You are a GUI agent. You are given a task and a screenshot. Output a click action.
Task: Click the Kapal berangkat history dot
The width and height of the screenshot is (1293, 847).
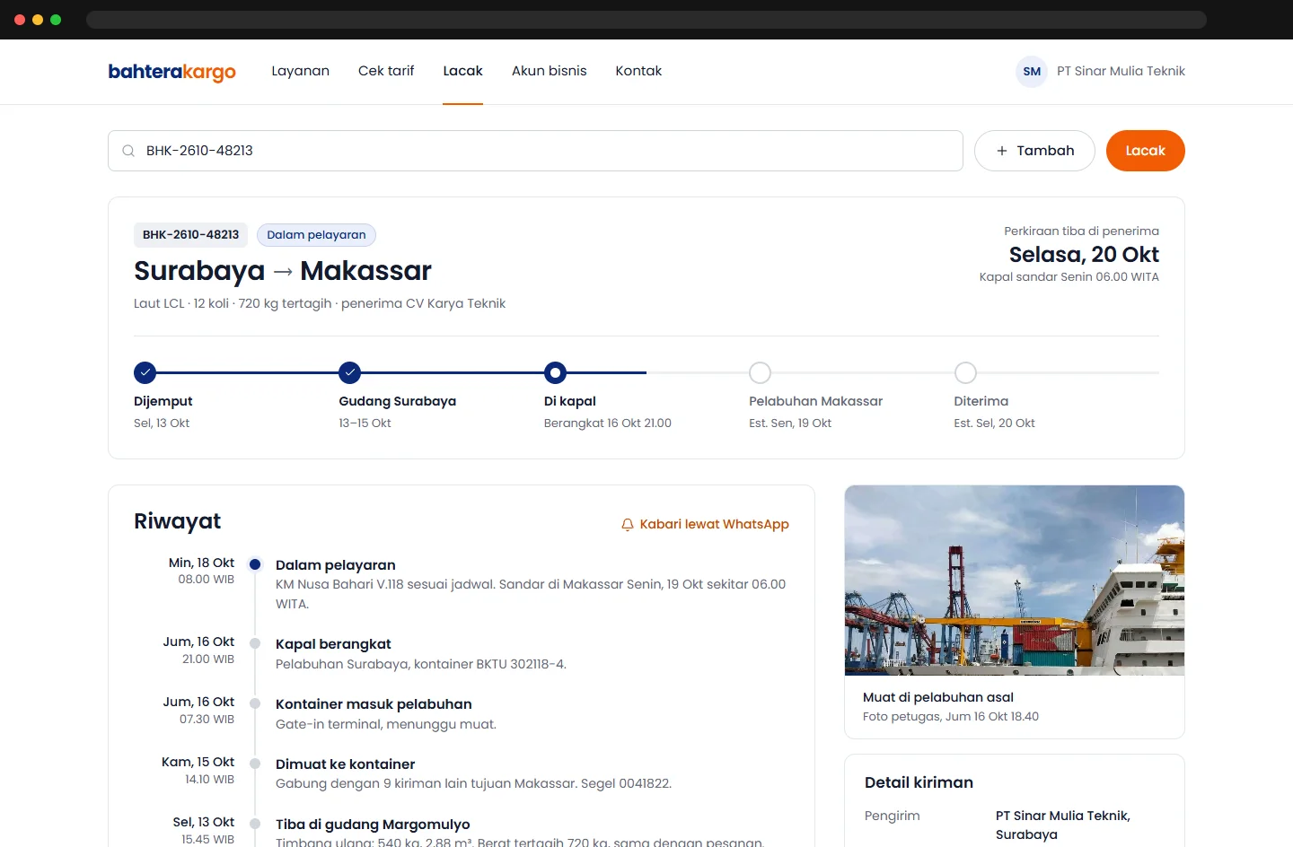255,643
